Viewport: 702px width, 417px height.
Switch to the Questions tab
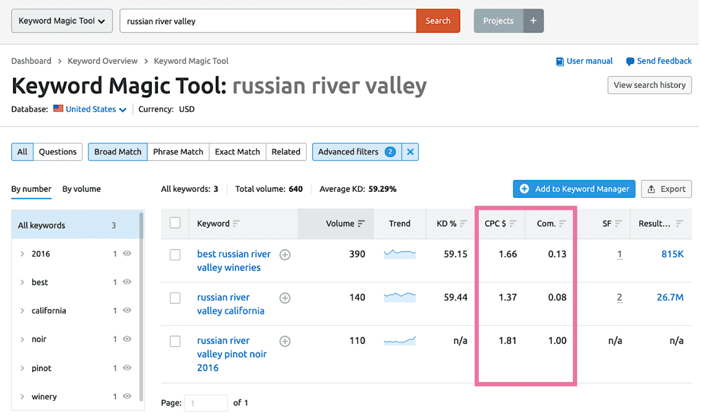[x=57, y=152]
